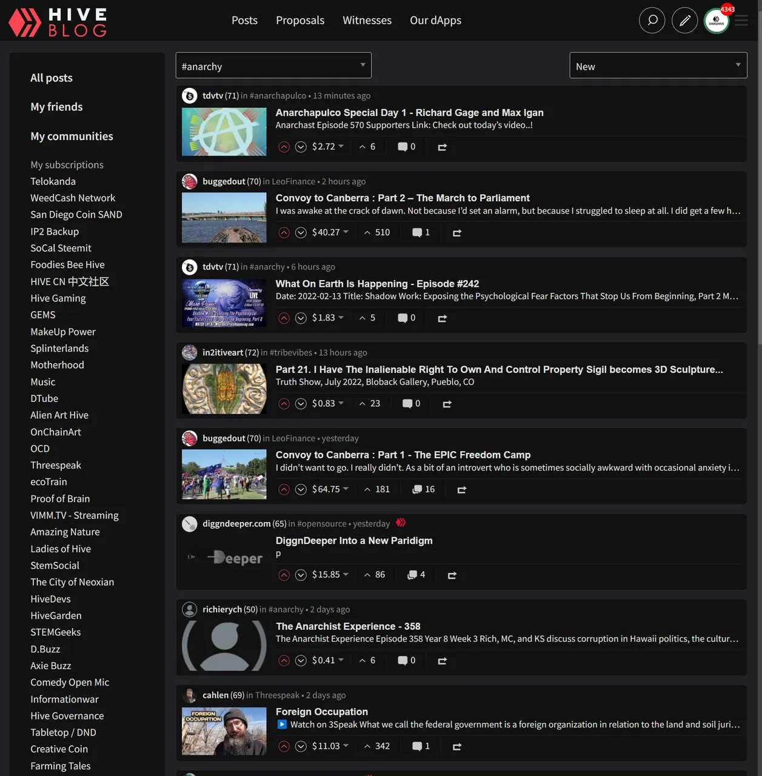Viewport: 762px width, 776px height.
Task: Open the Our dApps nav item
Action: pyautogui.click(x=435, y=21)
